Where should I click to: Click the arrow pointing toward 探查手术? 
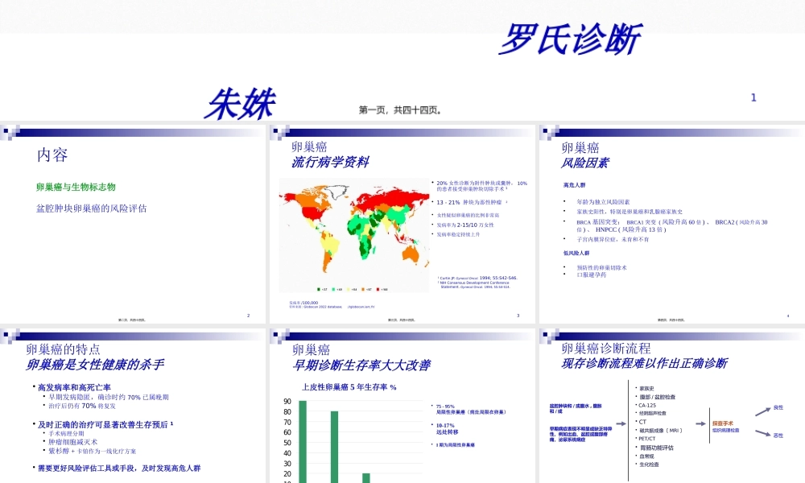pos(700,423)
